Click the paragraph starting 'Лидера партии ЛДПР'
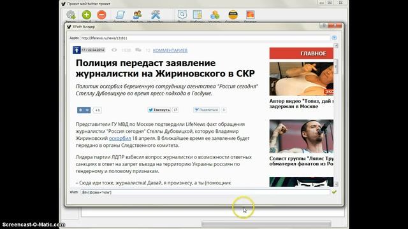This screenshot has height=229, width=408. click(164, 164)
